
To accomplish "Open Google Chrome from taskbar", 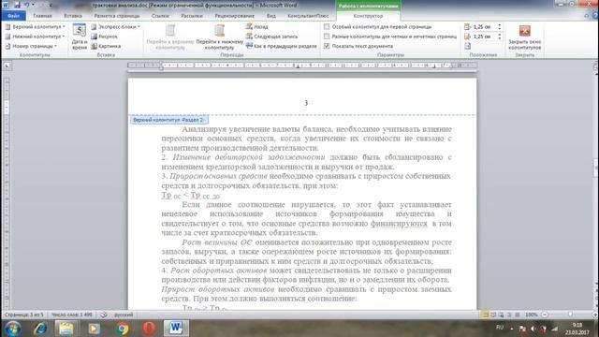I will (123, 329).
